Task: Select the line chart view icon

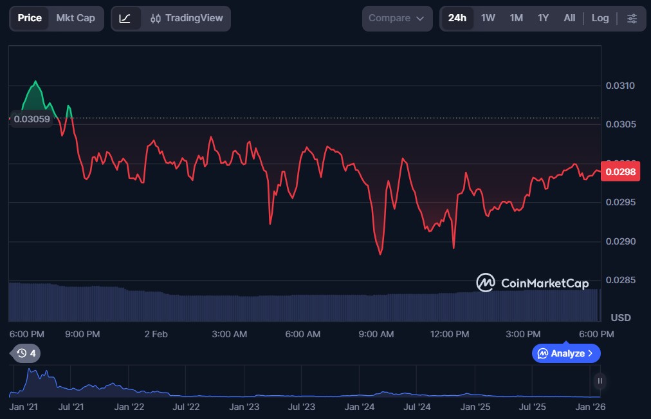Action: [125, 18]
